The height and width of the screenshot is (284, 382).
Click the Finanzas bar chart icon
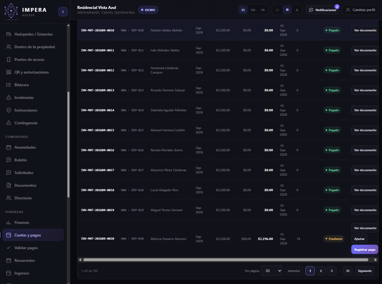(x=9, y=223)
